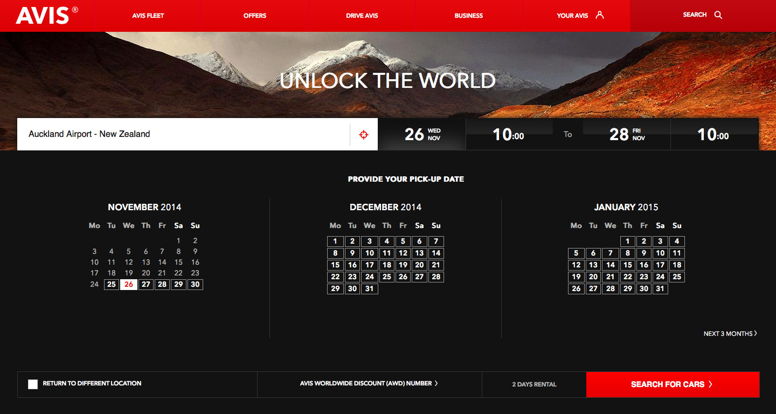Click the search magnifier icon

[718, 15]
